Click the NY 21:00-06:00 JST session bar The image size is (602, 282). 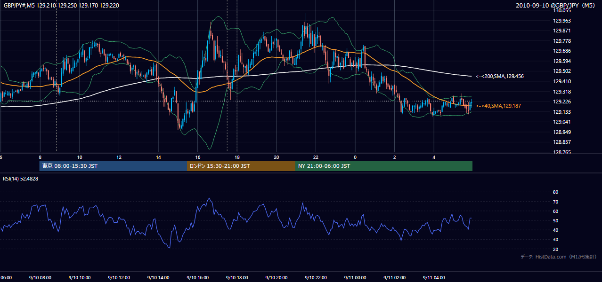pyautogui.click(x=384, y=166)
